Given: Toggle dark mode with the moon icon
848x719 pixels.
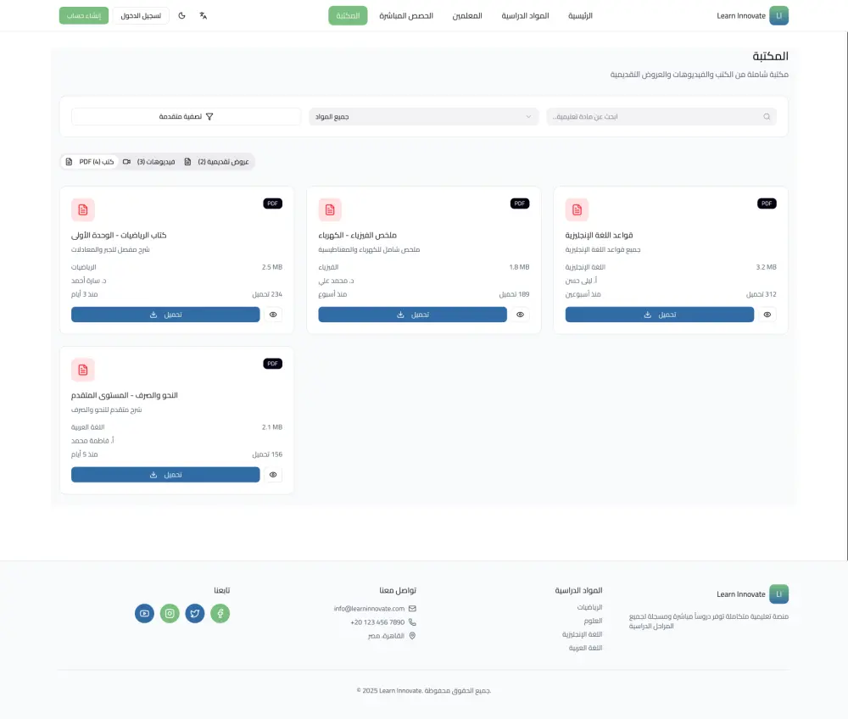Looking at the screenshot, I should tap(179, 15).
